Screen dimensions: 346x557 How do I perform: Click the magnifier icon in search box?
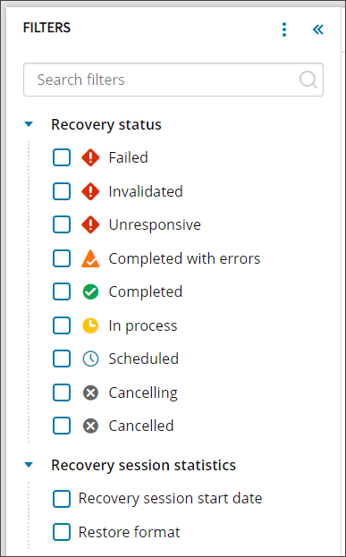(x=308, y=80)
